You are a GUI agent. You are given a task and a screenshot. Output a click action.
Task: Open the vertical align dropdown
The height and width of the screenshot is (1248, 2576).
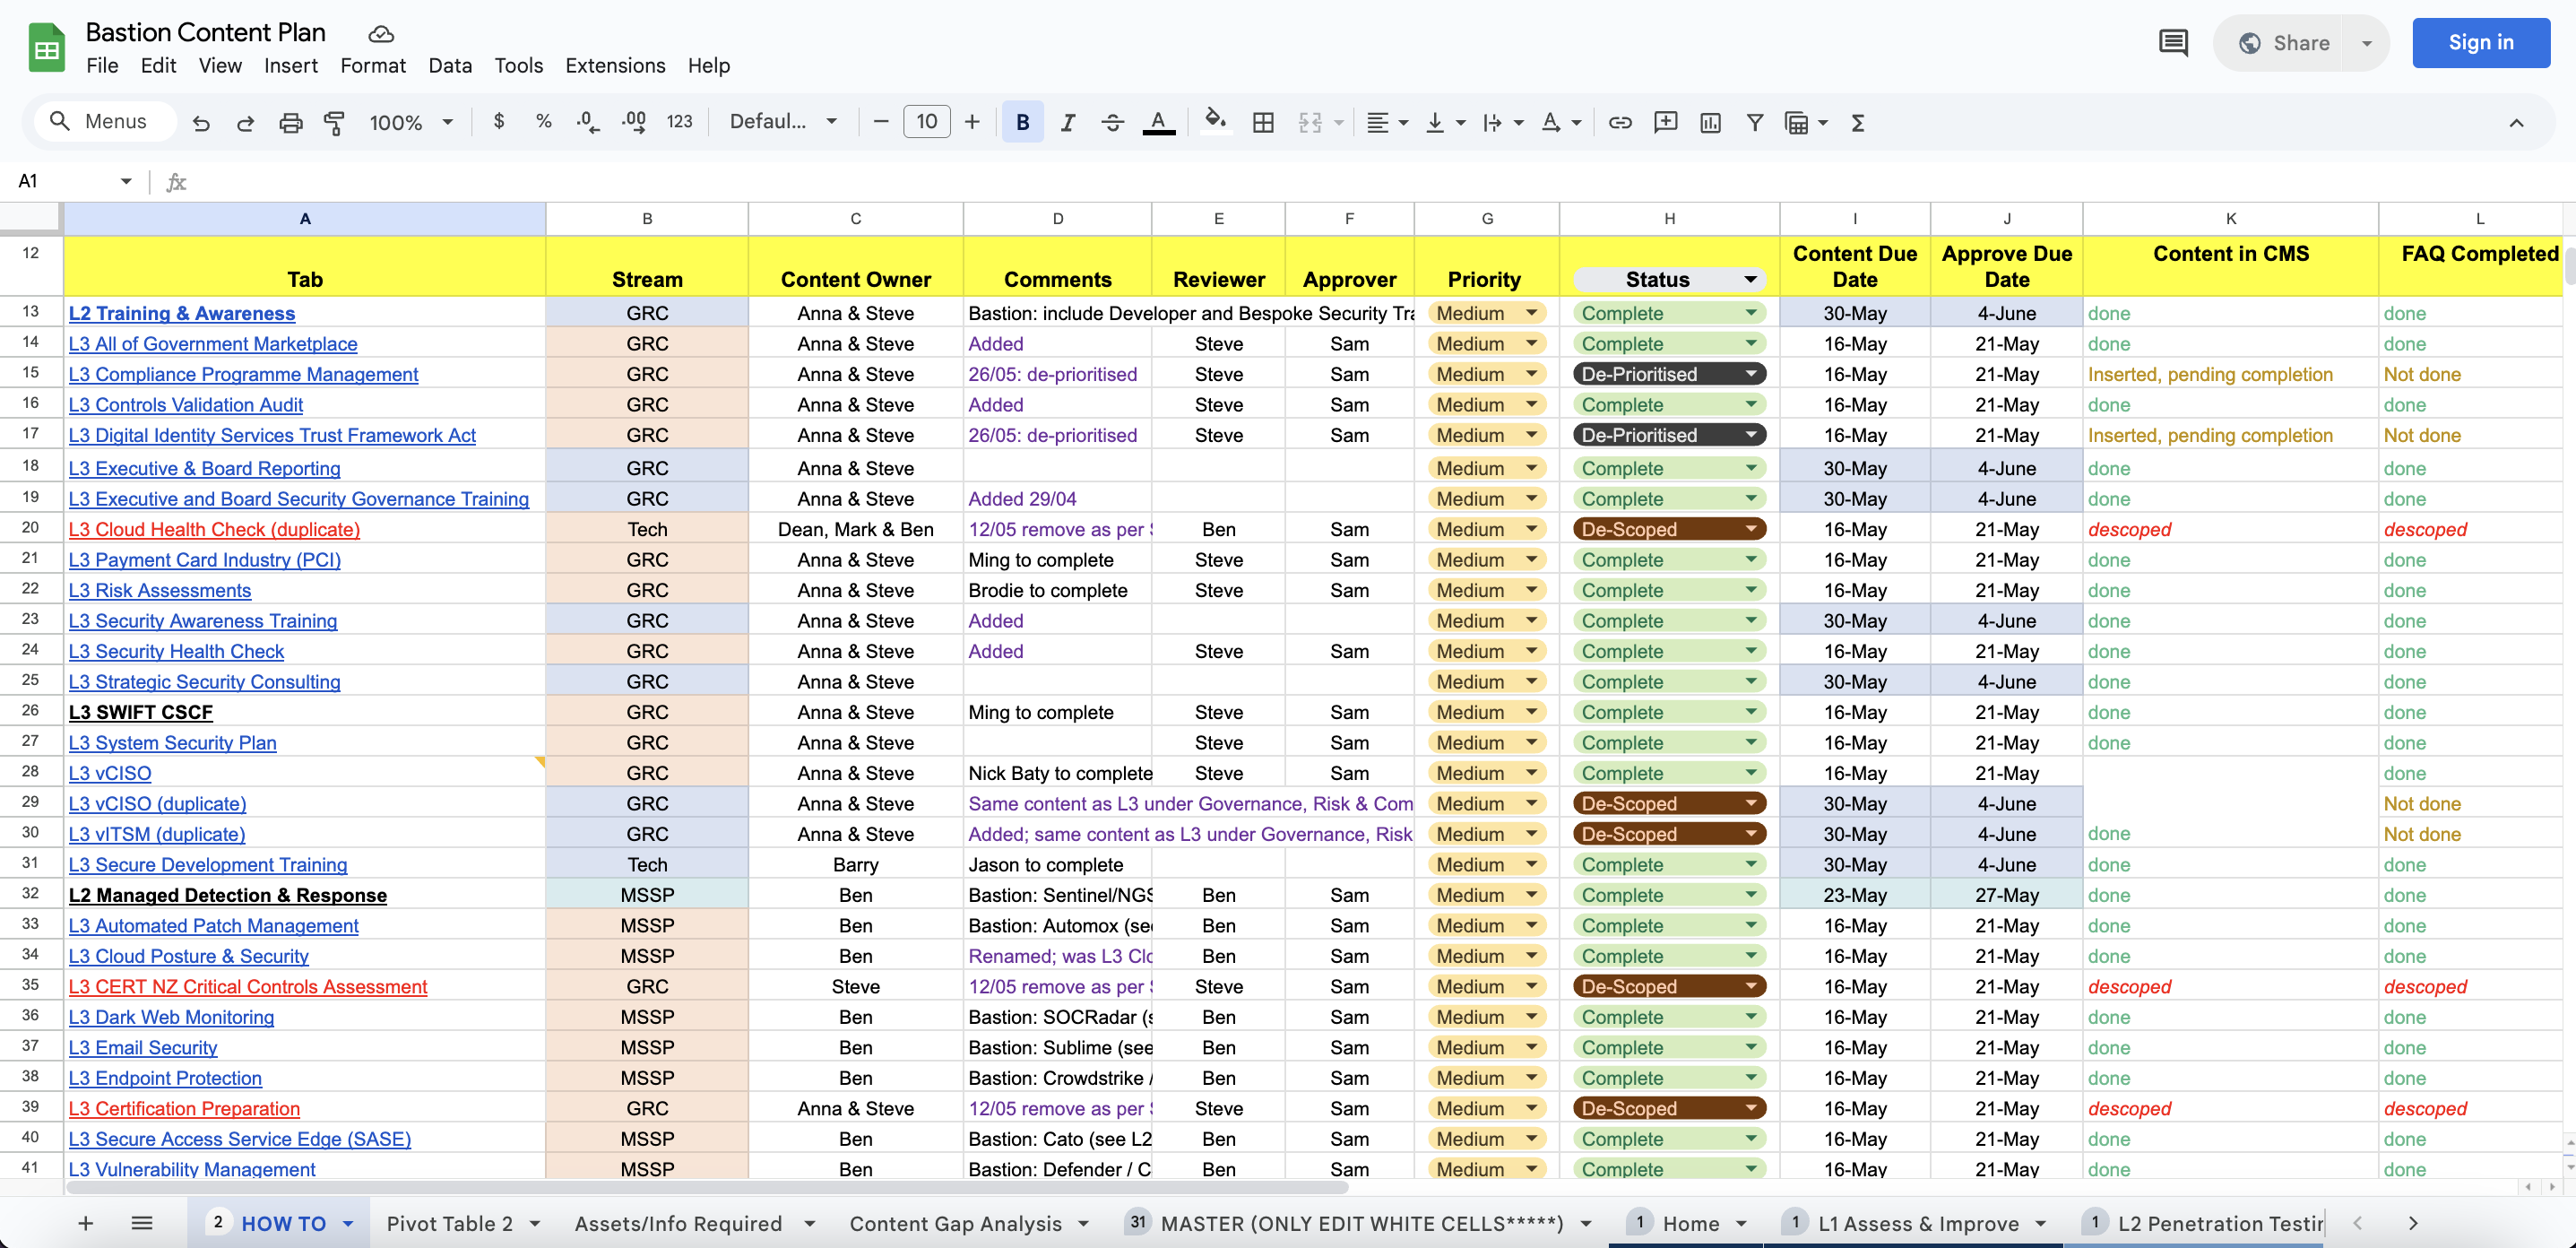coord(1445,122)
